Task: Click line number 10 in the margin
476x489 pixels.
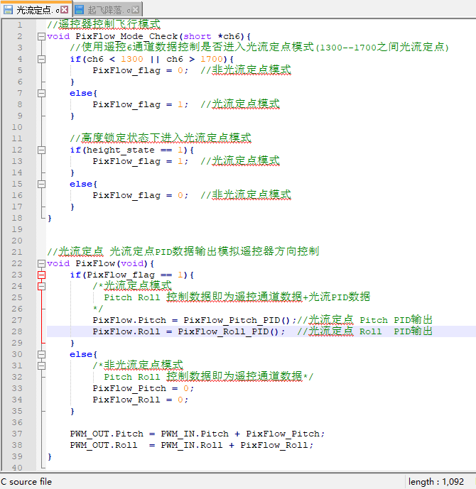Action: pos(17,127)
